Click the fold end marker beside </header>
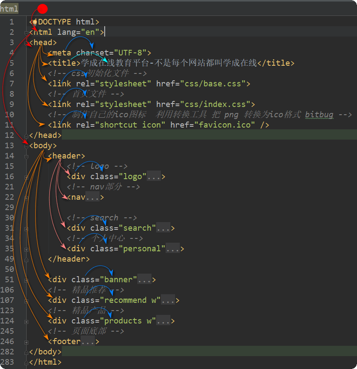This screenshot has height=369, width=357. pos(26,259)
